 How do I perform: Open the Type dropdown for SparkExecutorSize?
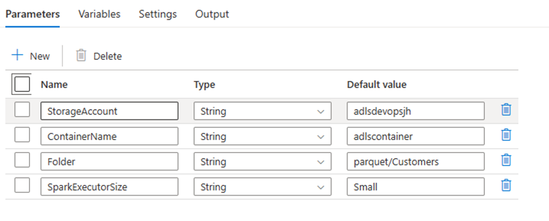(x=262, y=187)
